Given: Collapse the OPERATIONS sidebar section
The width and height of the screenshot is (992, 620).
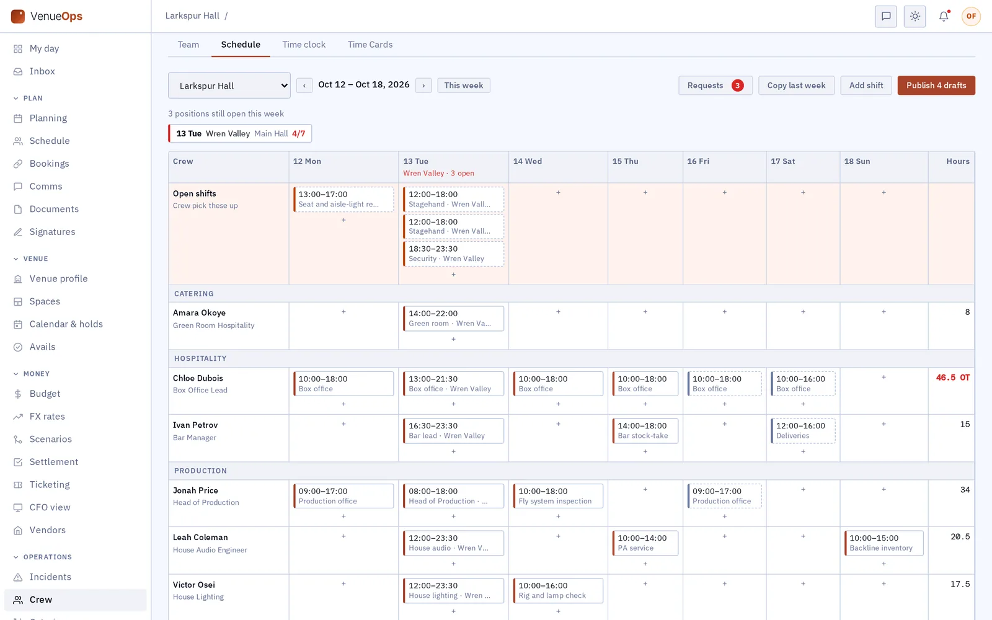Looking at the screenshot, I should (x=42, y=557).
